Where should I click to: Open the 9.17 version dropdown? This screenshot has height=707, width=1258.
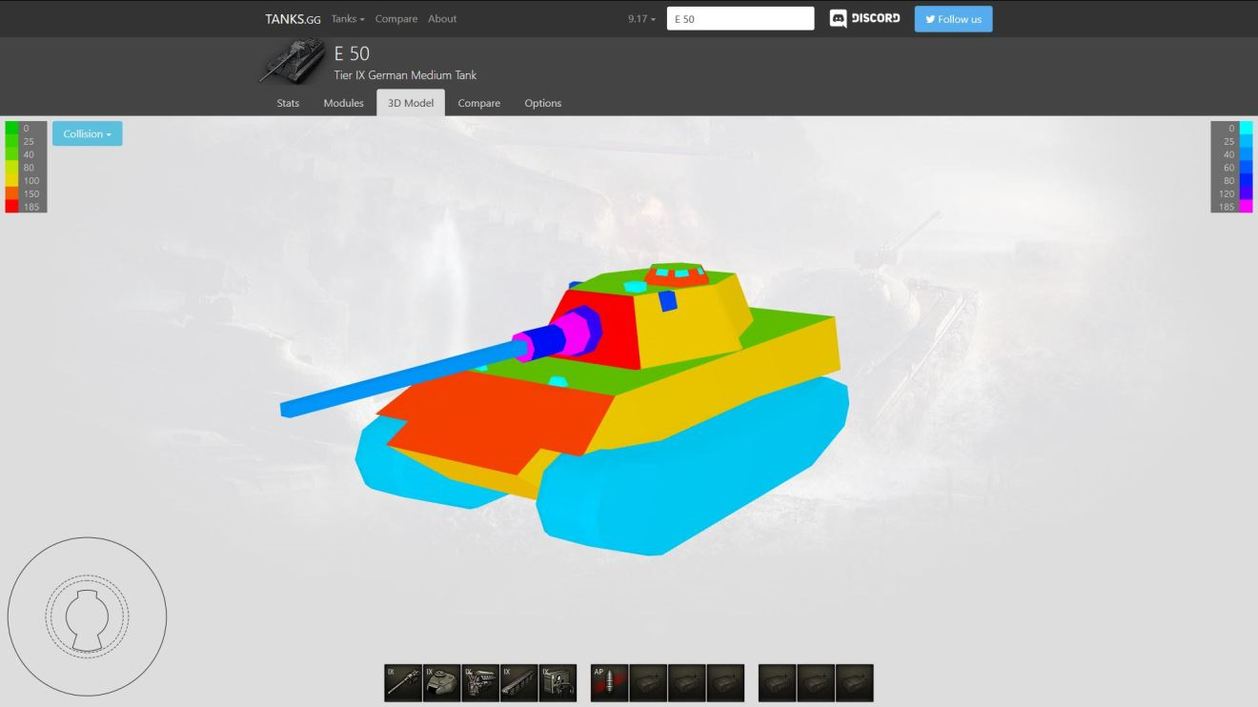coord(641,19)
